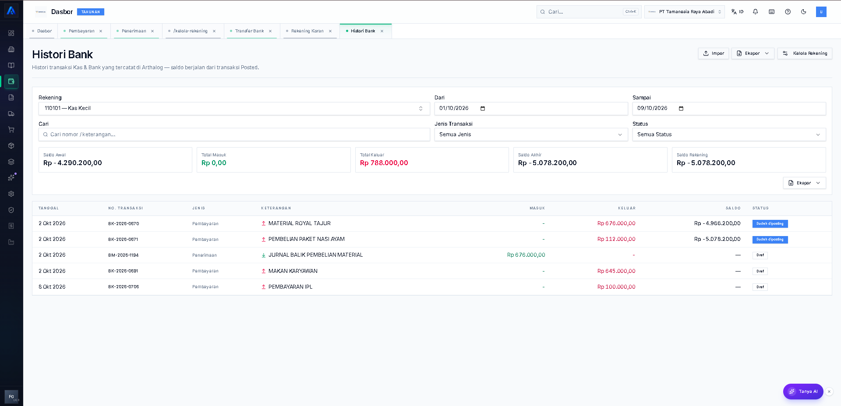Switch to the Pembayaran tab
841x406 pixels.
[x=81, y=31]
